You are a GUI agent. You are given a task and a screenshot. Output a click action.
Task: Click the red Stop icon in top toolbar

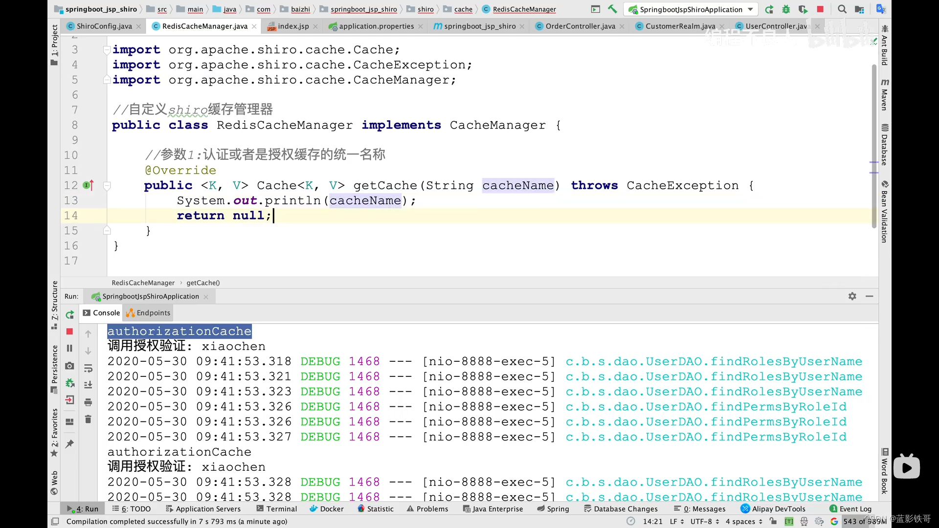coord(820,9)
